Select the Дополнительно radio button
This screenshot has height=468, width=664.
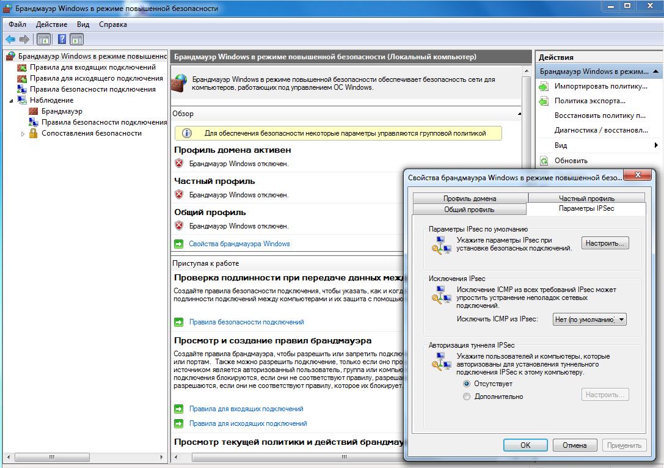tap(467, 397)
